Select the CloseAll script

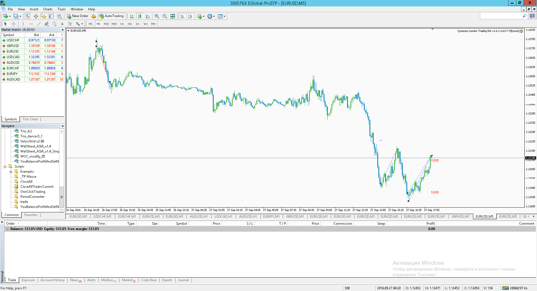(26, 182)
